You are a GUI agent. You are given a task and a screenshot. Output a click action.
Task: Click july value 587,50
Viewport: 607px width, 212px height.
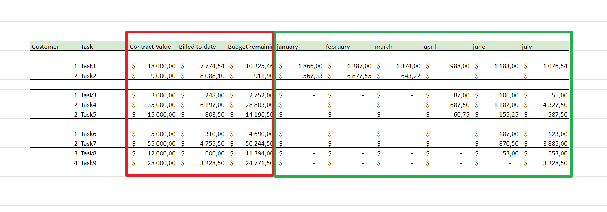pyautogui.click(x=545, y=114)
